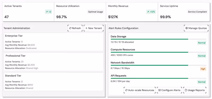This screenshot has width=212, height=99.
Task: Click the circular arrows icon in Refresh
Action: (70, 28)
